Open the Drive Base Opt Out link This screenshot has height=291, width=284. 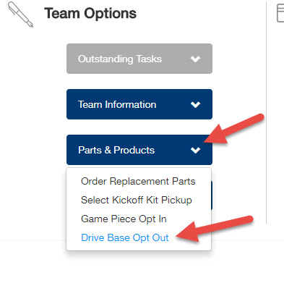tap(125, 237)
